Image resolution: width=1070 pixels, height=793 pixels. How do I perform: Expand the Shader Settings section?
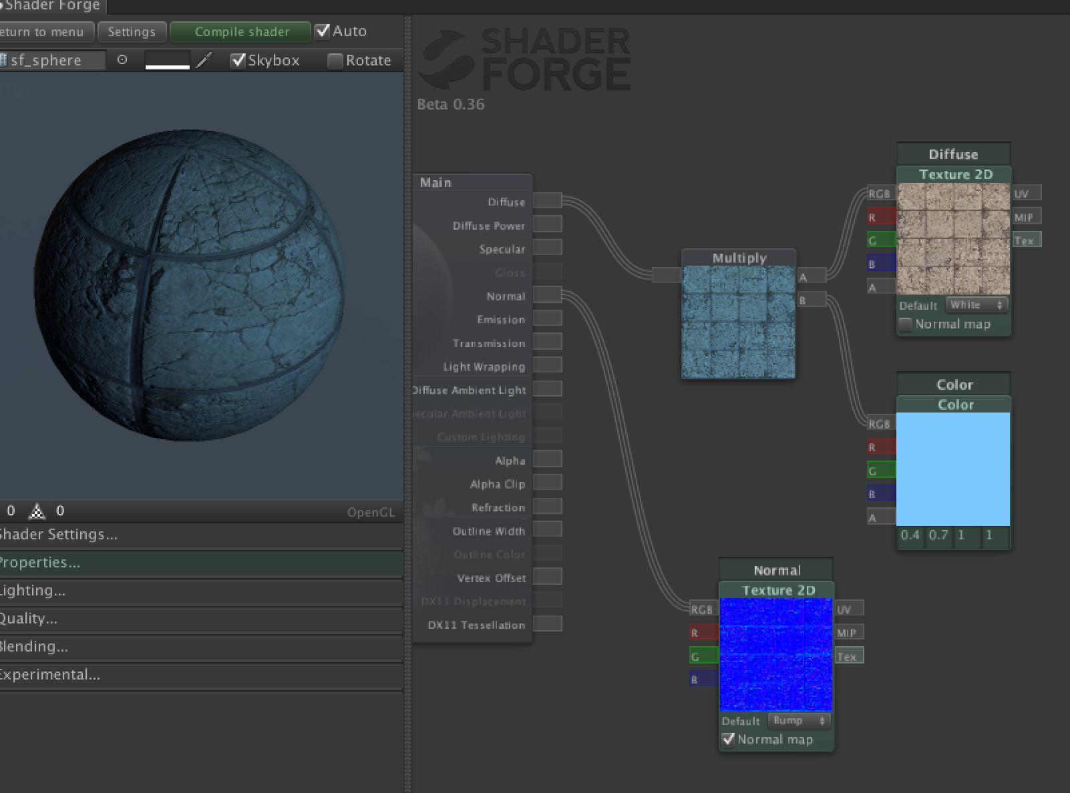tap(200, 535)
